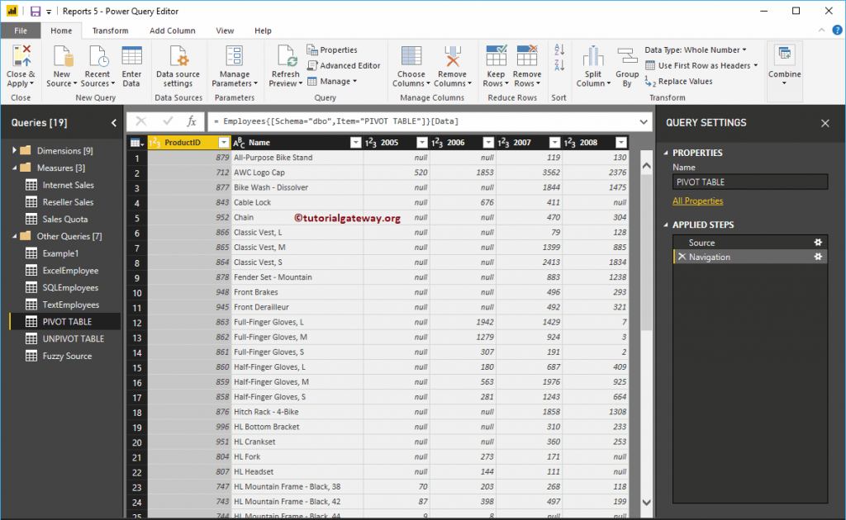Click the query Name input field
This screenshot has height=520, width=846.
pyautogui.click(x=750, y=182)
